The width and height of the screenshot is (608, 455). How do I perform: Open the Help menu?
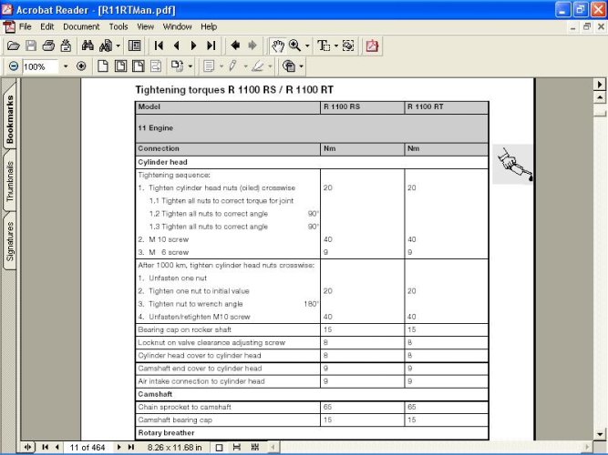[209, 26]
